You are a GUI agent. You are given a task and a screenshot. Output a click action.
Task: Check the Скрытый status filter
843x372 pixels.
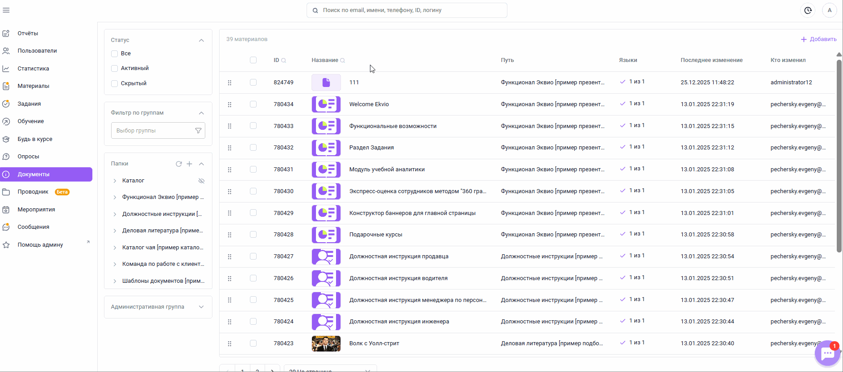pos(115,83)
